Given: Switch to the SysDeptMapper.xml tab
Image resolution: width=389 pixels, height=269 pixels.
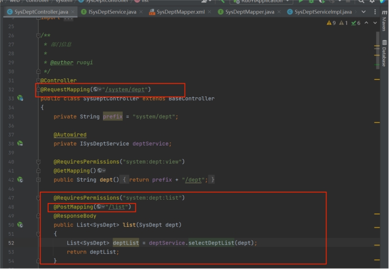Looking at the screenshot, I should point(180,12).
